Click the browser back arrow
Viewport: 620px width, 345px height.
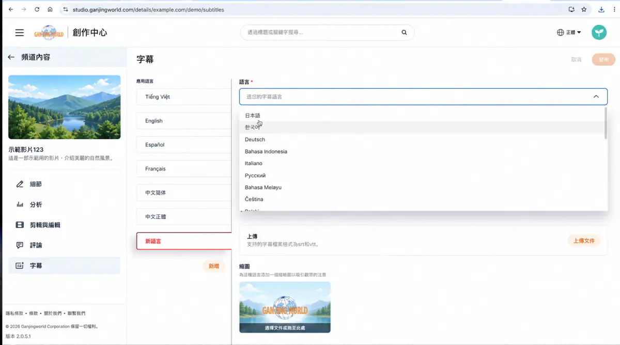pyautogui.click(x=11, y=9)
